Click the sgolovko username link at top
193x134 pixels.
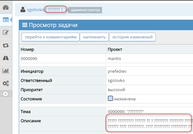pos(35,10)
